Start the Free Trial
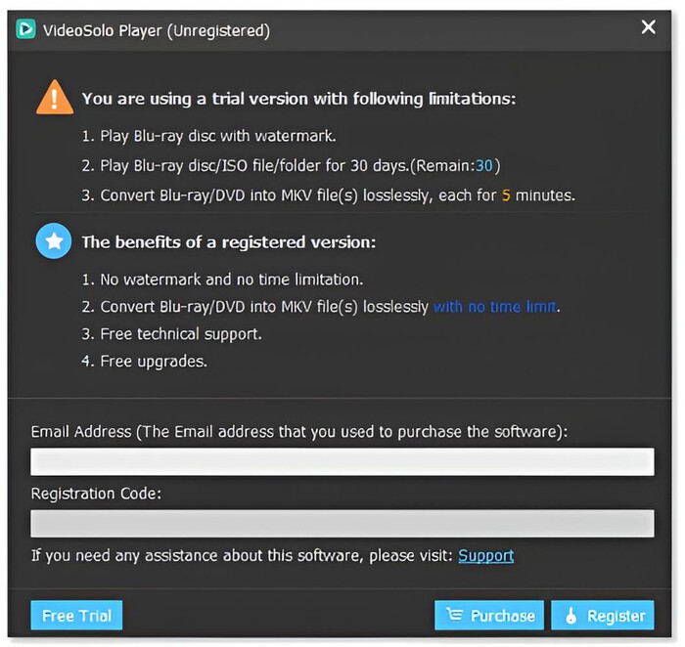Screen dimensions: 685x647 [76, 616]
